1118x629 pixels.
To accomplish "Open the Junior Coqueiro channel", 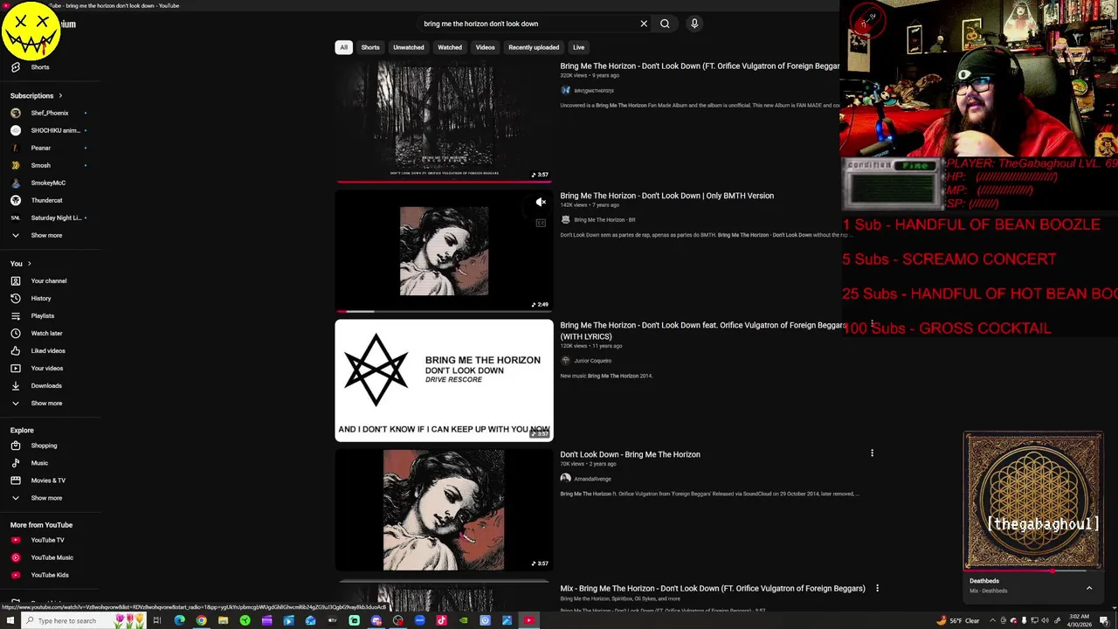I will coord(592,361).
